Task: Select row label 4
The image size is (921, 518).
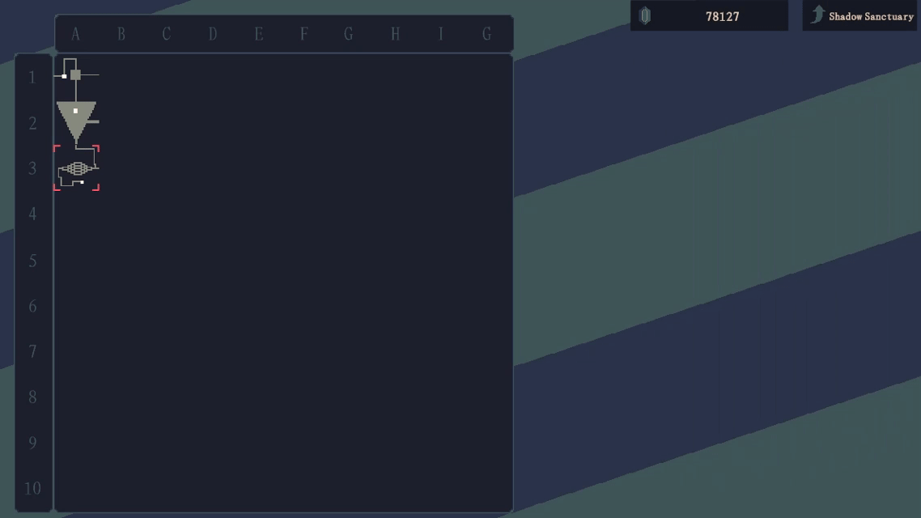Action: pyautogui.click(x=32, y=214)
